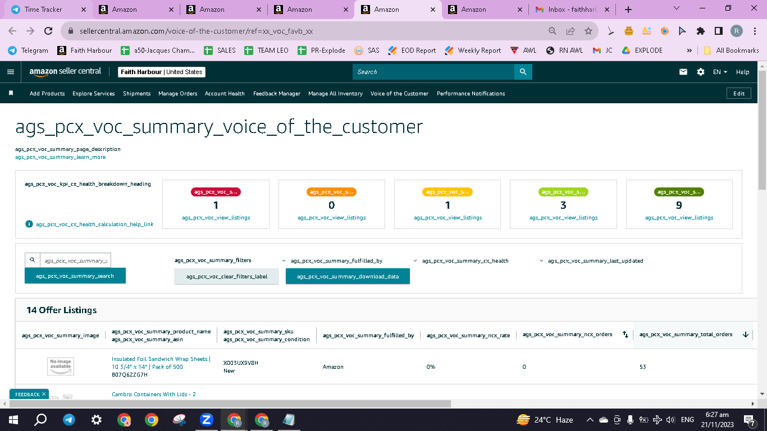Bookmark this page with the star icon
The width and height of the screenshot is (767, 431).
pos(588,31)
